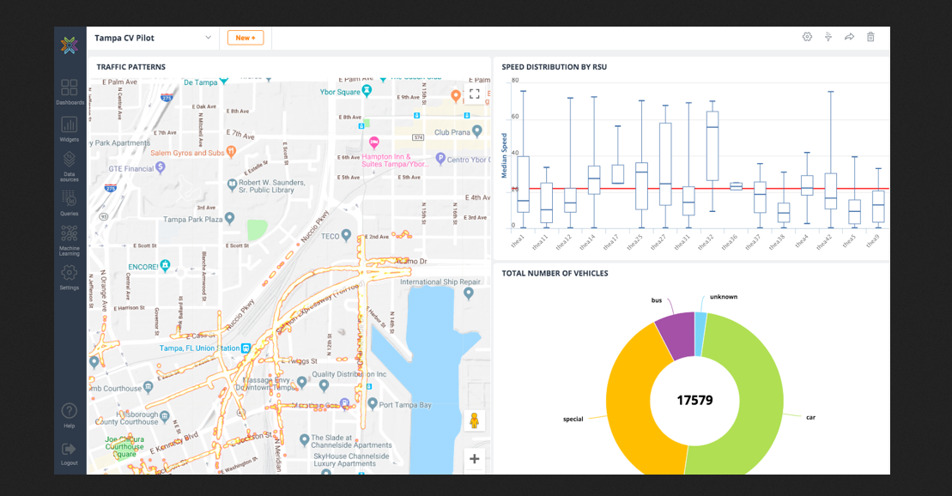Click the Help question mark icon
The width and height of the screenshot is (952, 496).
pyautogui.click(x=70, y=413)
